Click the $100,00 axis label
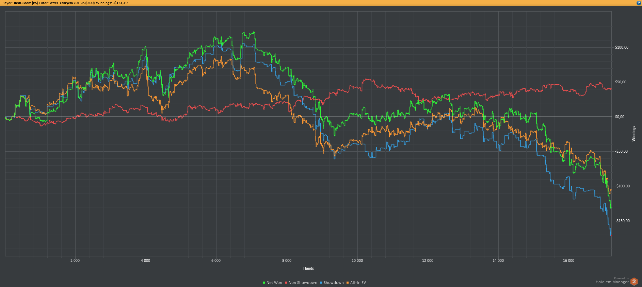642x287 pixels. tap(622, 47)
